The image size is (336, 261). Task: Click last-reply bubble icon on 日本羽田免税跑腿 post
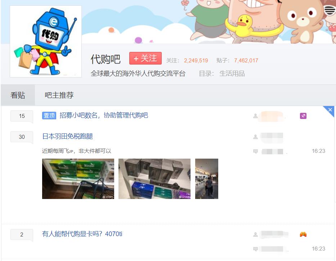pyautogui.click(x=255, y=151)
